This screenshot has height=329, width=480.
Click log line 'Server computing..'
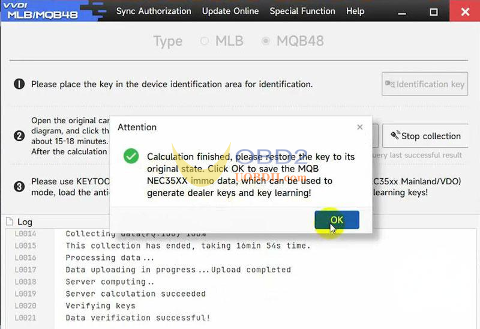(x=110, y=282)
